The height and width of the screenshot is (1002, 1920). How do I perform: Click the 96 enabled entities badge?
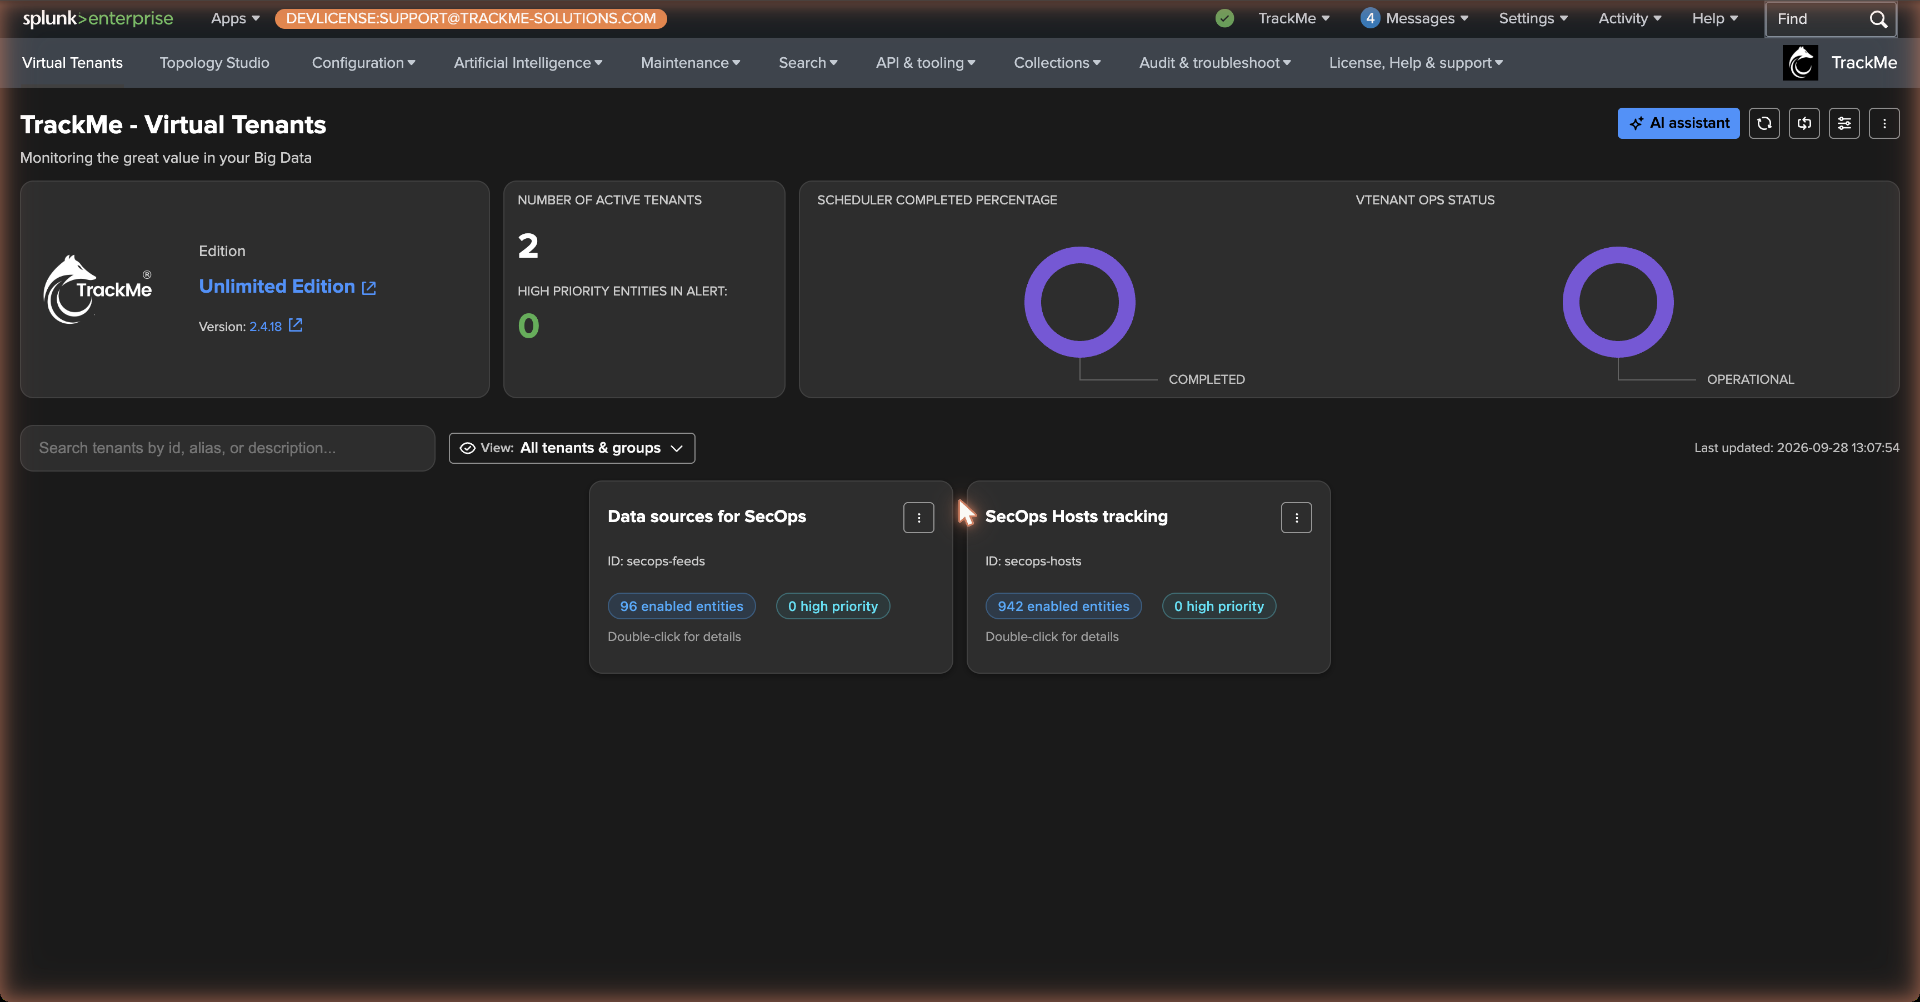[x=681, y=607]
